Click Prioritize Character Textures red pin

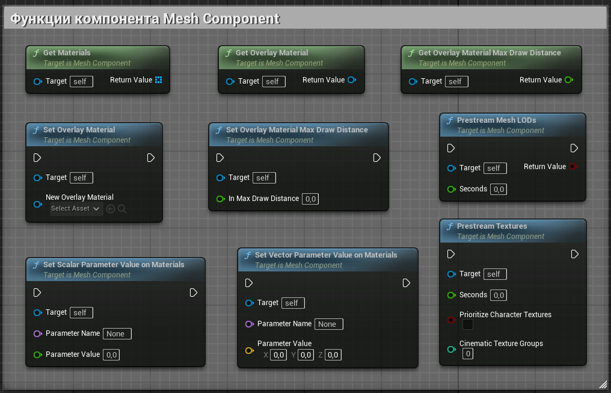click(x=452, y=320)
